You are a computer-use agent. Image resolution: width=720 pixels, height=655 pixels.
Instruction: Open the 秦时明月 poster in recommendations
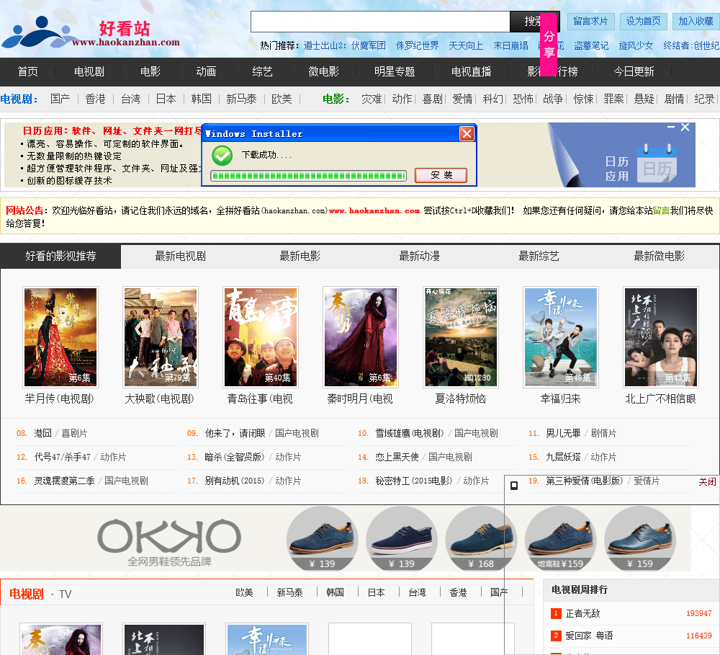click(x=361, y=337)
